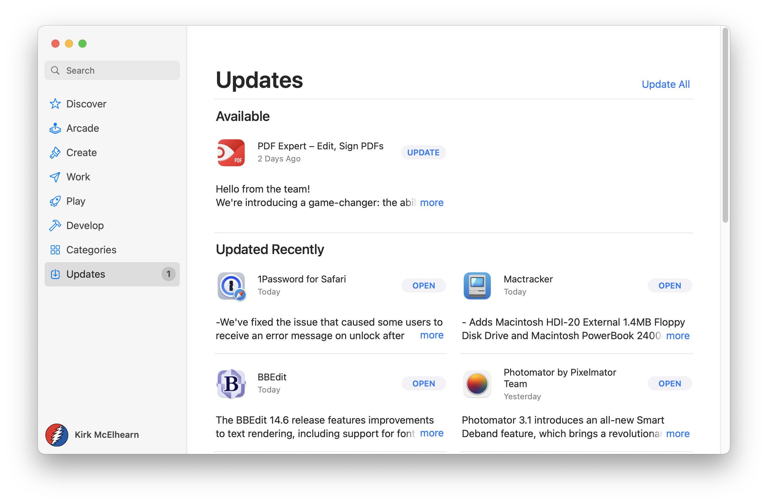Click the PDF Expert – Edit, Sign PDFs title
This screenshot has height=504, width=768.
pos(320,146)
